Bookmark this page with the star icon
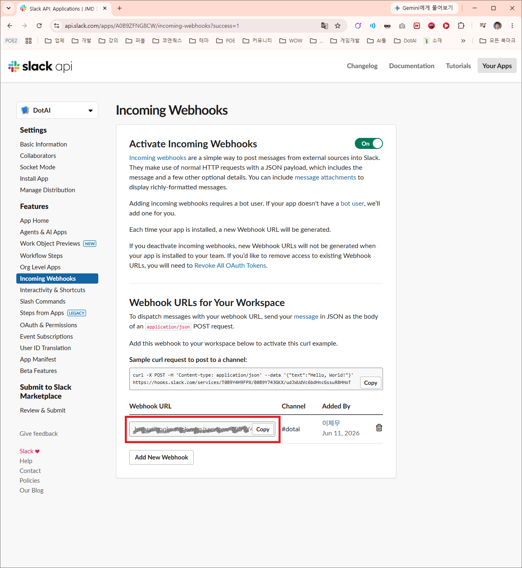The width and height of the screenshot is (522, 568). (x=338, y=26)
